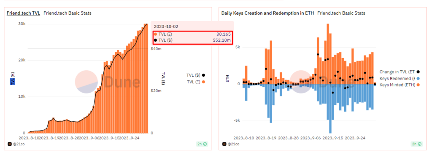The height and width of the screenshot is (155, 432).
Task: Toggle the Keys Minted (ETH) orange legend dot
Action: click(x=418, y=85)
